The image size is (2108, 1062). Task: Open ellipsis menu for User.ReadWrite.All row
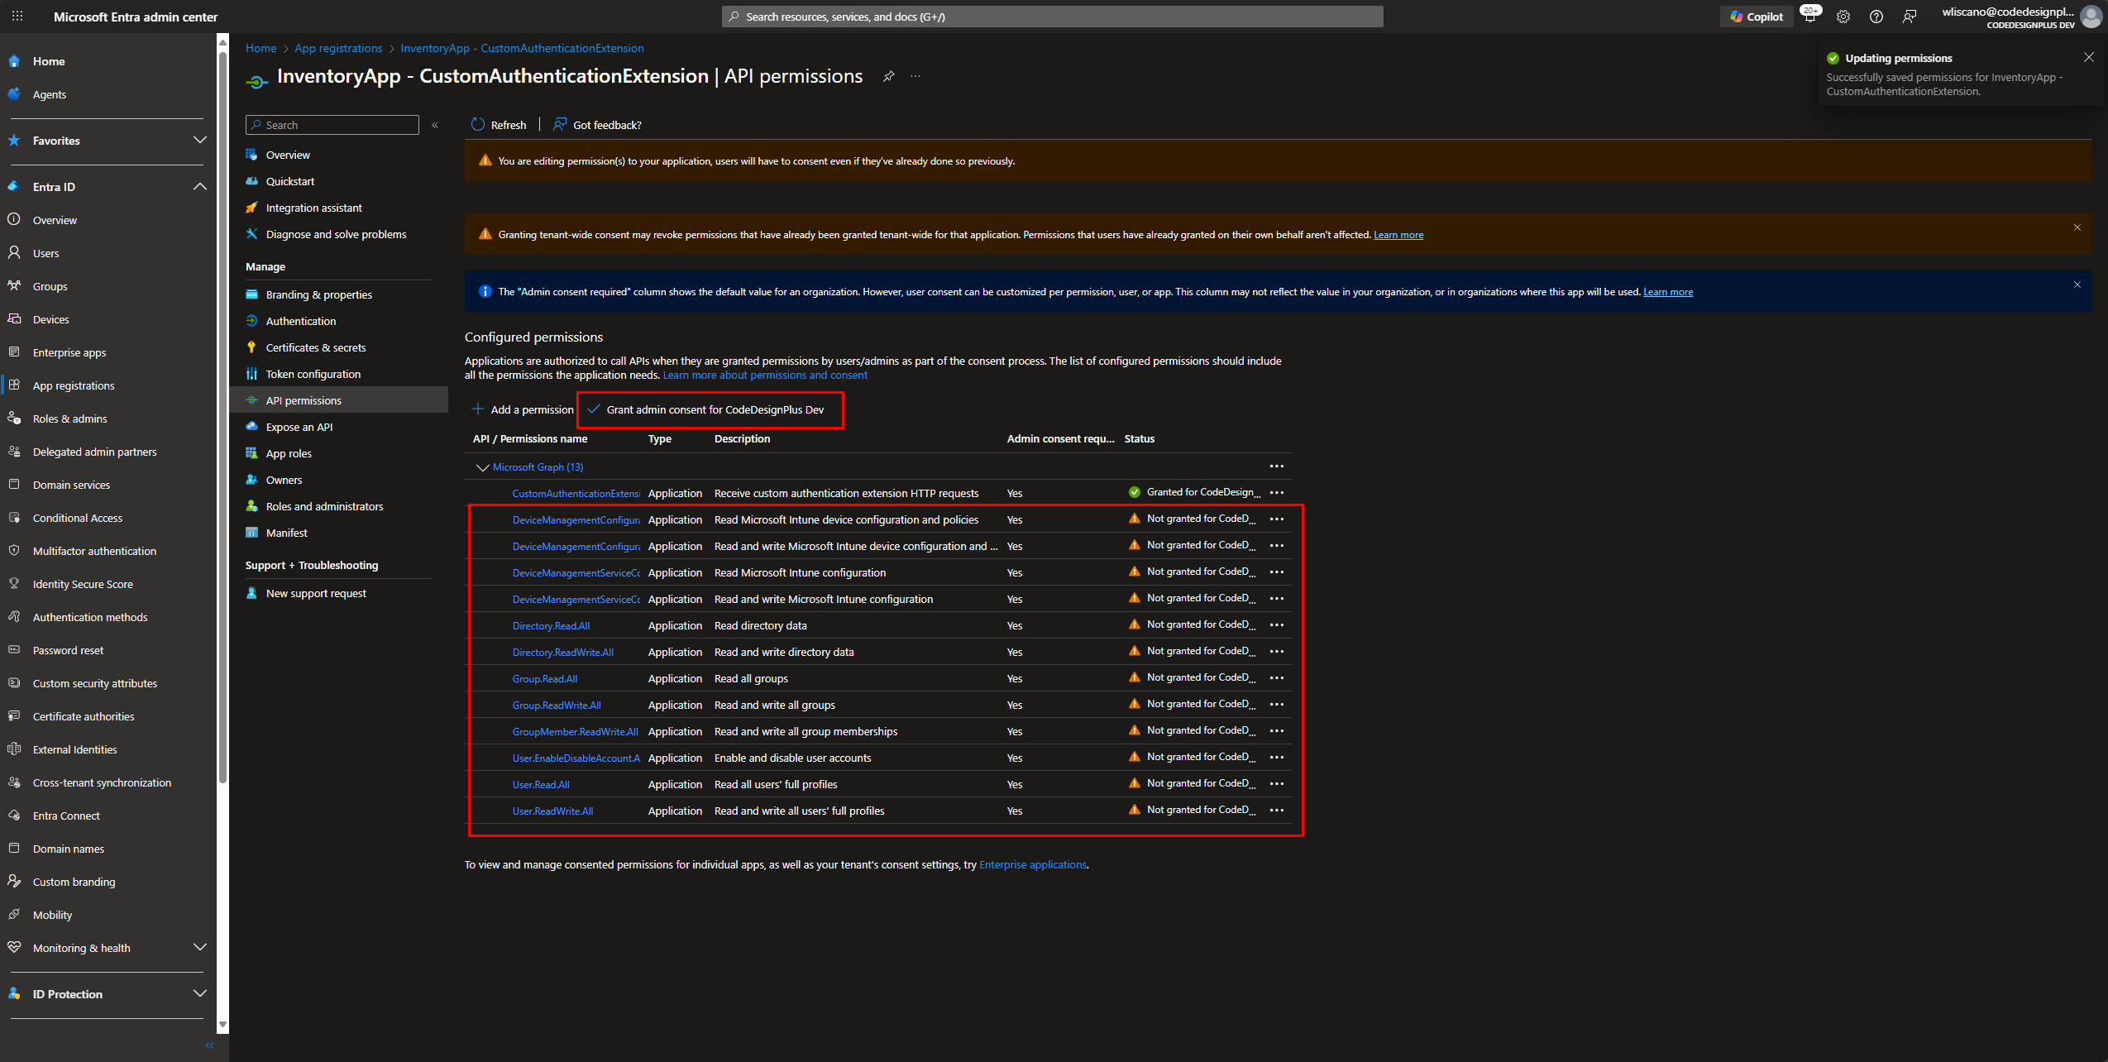tap(1277, 811)
